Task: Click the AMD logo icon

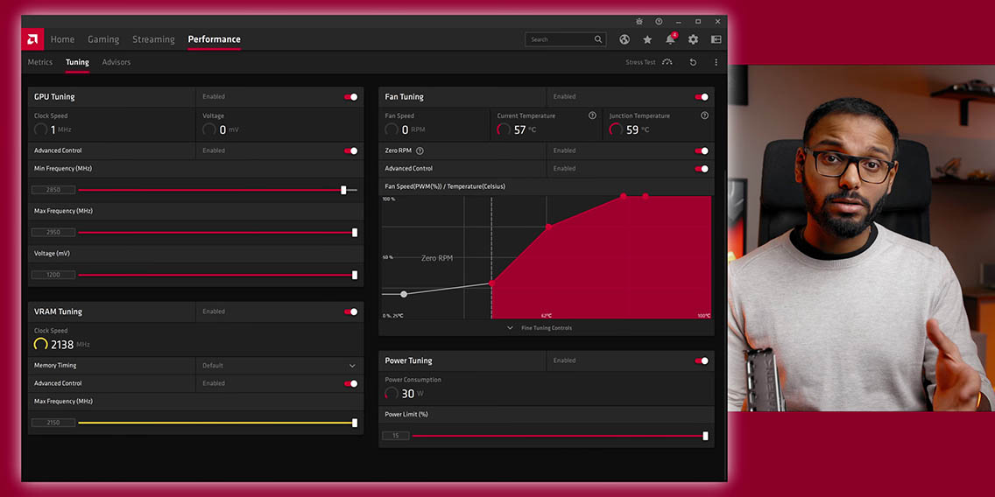Action: 32,39
